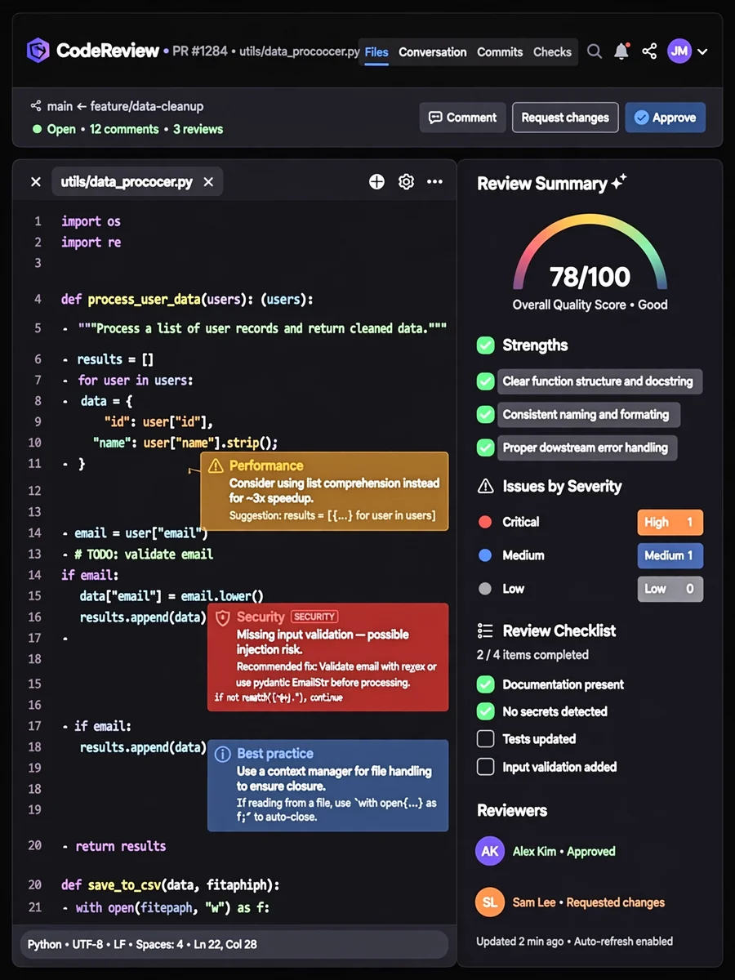
Task: Click the Request changes button
Action: [565, 118]
